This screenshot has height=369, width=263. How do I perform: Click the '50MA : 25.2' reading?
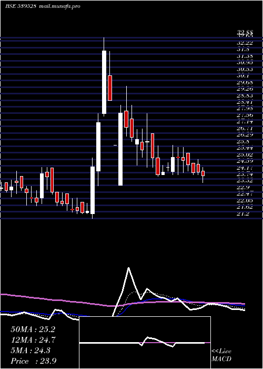pyautogui.click(x=33, y=329)
